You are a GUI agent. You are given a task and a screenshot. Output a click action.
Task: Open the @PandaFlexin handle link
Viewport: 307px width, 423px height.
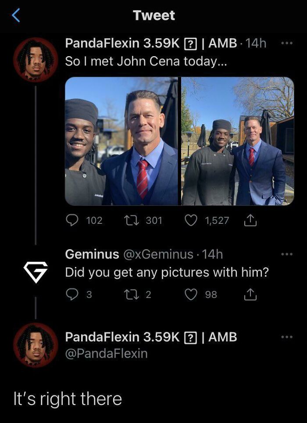[x=106, y=353]
